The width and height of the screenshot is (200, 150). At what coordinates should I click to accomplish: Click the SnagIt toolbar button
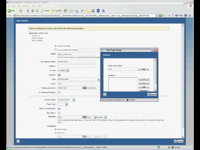(x=179, y=15)
